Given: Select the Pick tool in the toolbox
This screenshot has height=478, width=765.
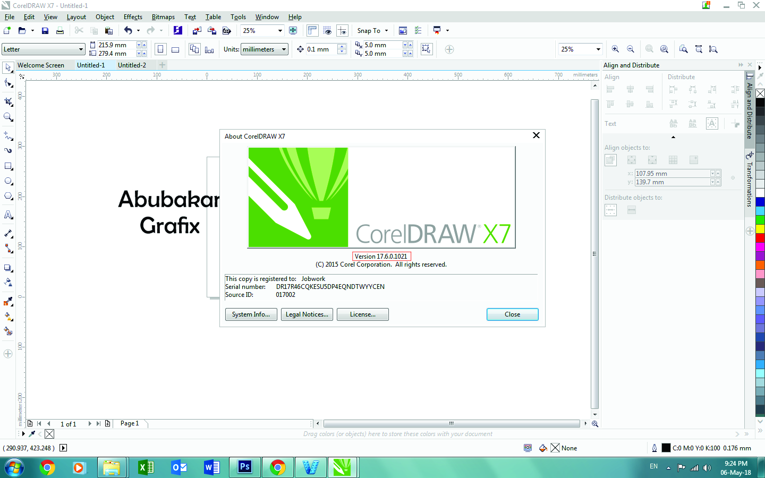Looking at the screenshot, I should (x=8, y=67).
